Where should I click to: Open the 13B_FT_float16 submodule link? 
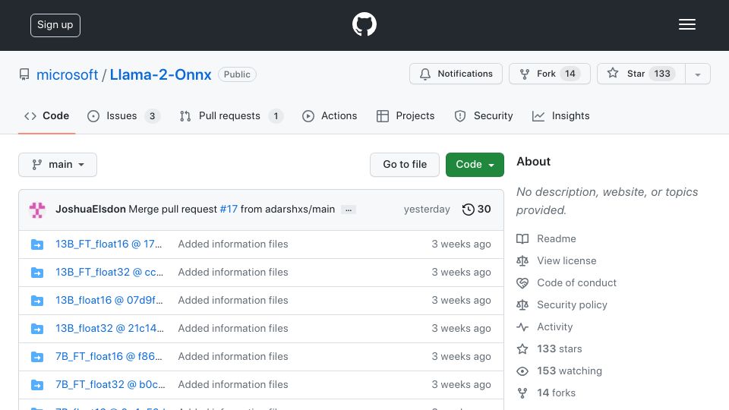pos(109,244)
